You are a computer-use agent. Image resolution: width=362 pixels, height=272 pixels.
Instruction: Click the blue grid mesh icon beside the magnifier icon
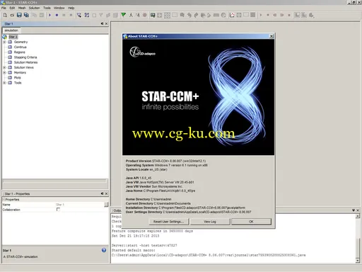coord(87,15)
